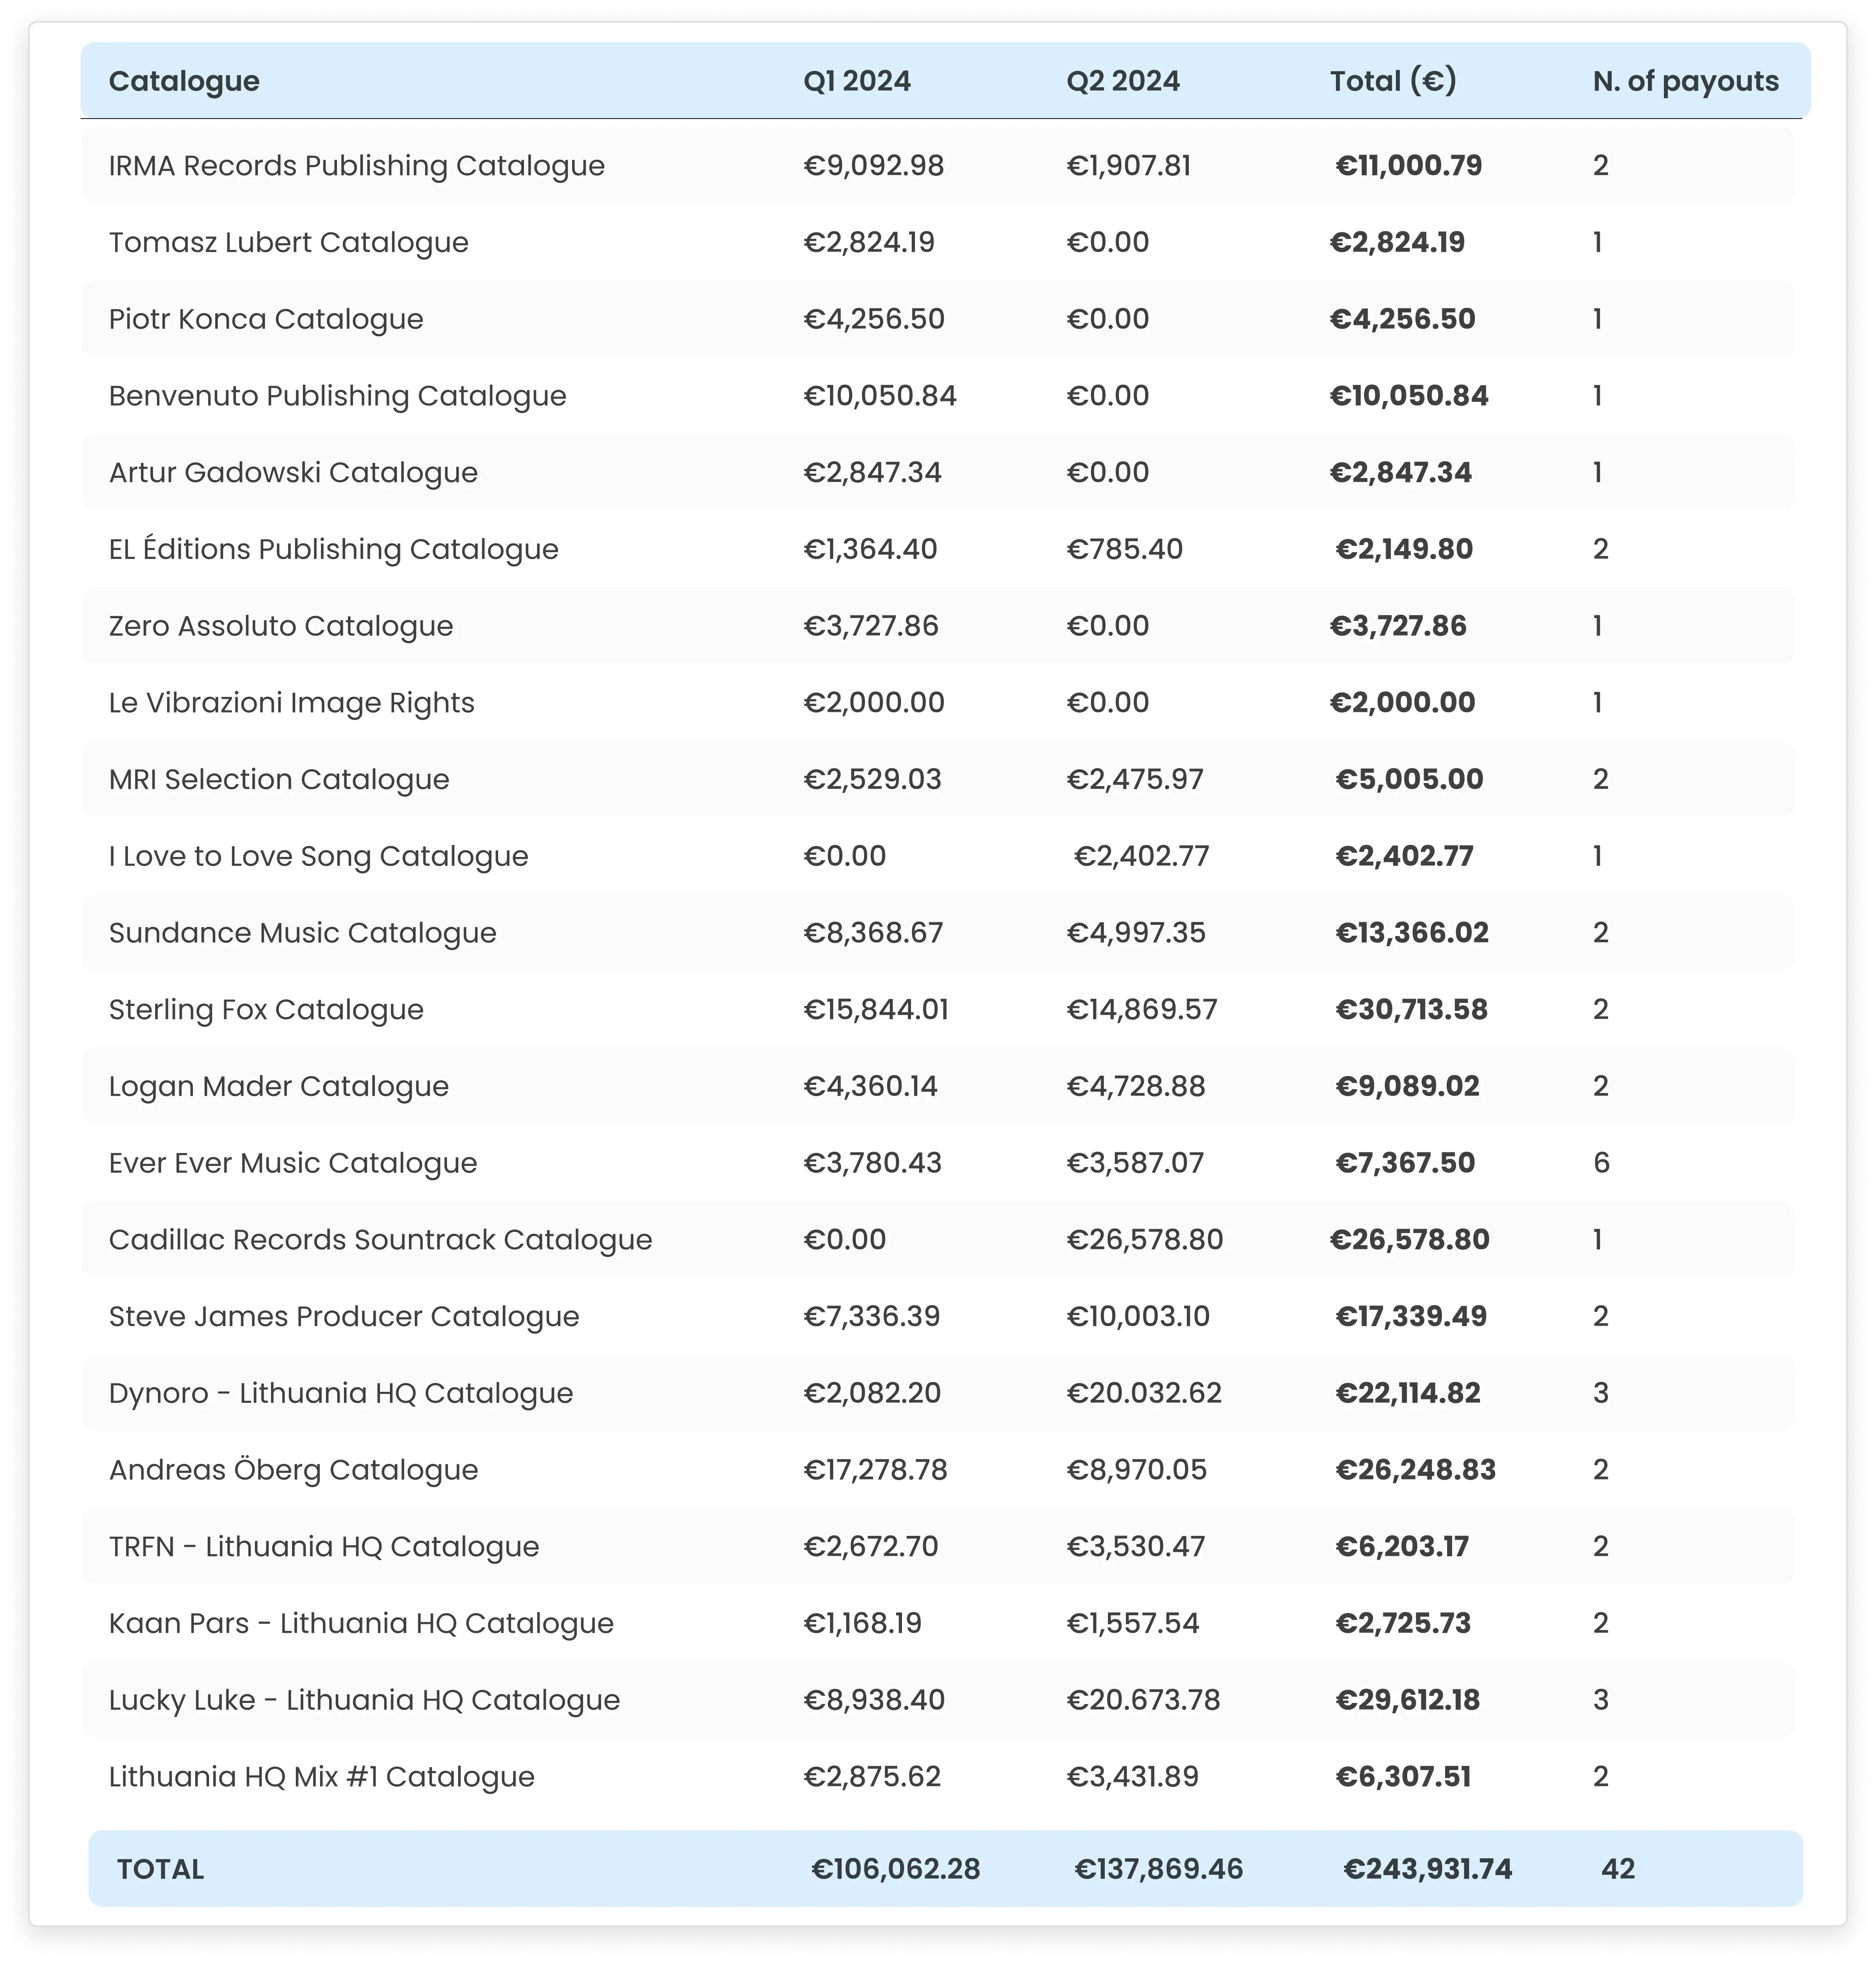
Task: Click Q1 value €2,000.00 for Le Vibrazioni
Action: [874, 703]
